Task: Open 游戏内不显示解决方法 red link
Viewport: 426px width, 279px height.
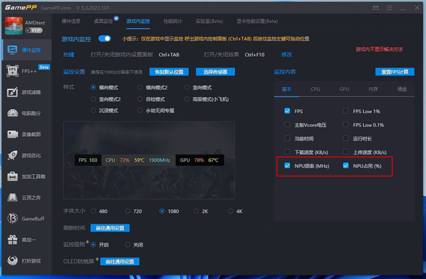Action: click(379, 49)
